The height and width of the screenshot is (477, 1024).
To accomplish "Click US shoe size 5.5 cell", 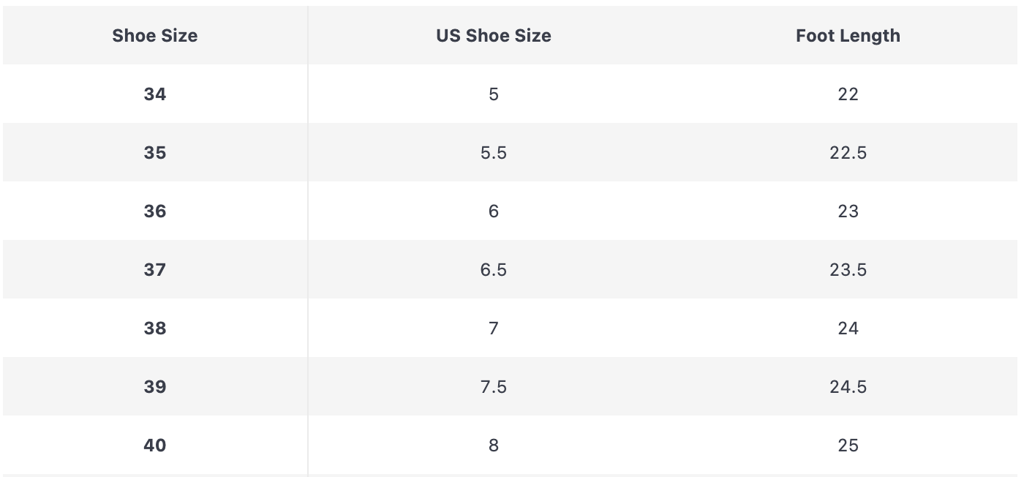I will pos(494,152).
